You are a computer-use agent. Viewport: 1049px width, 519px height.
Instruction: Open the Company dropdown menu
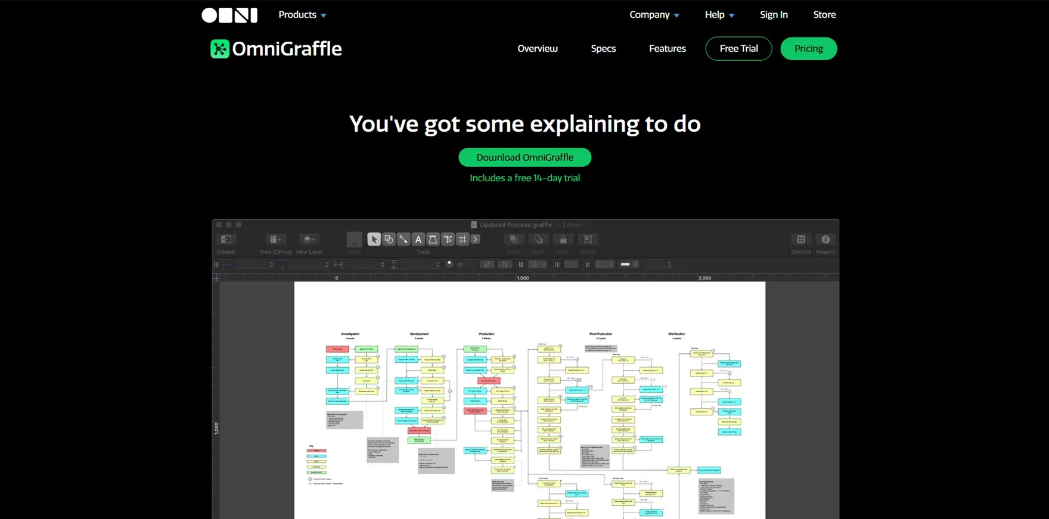654,15
